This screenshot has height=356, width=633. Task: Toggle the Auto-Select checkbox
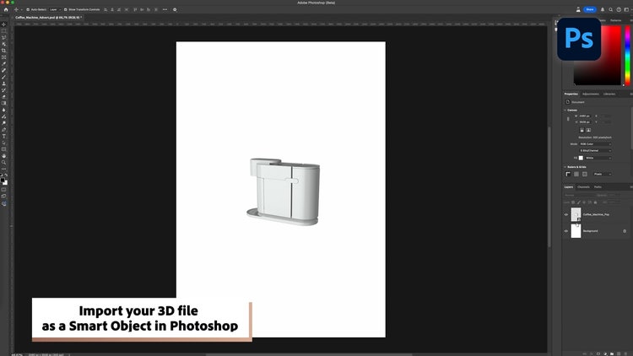28,9
